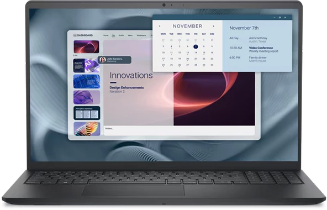The image size is (327, 210).
Task: Select the AI Overview slide thumbnail
Action: [x=86, y=66]
